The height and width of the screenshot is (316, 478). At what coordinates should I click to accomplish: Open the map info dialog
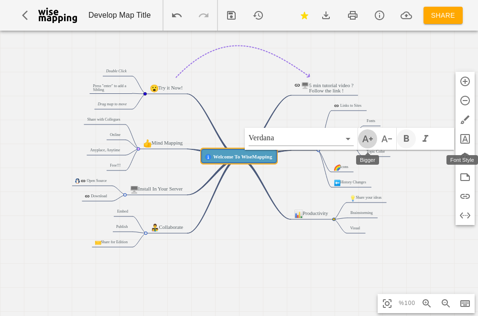click(379, 15)
